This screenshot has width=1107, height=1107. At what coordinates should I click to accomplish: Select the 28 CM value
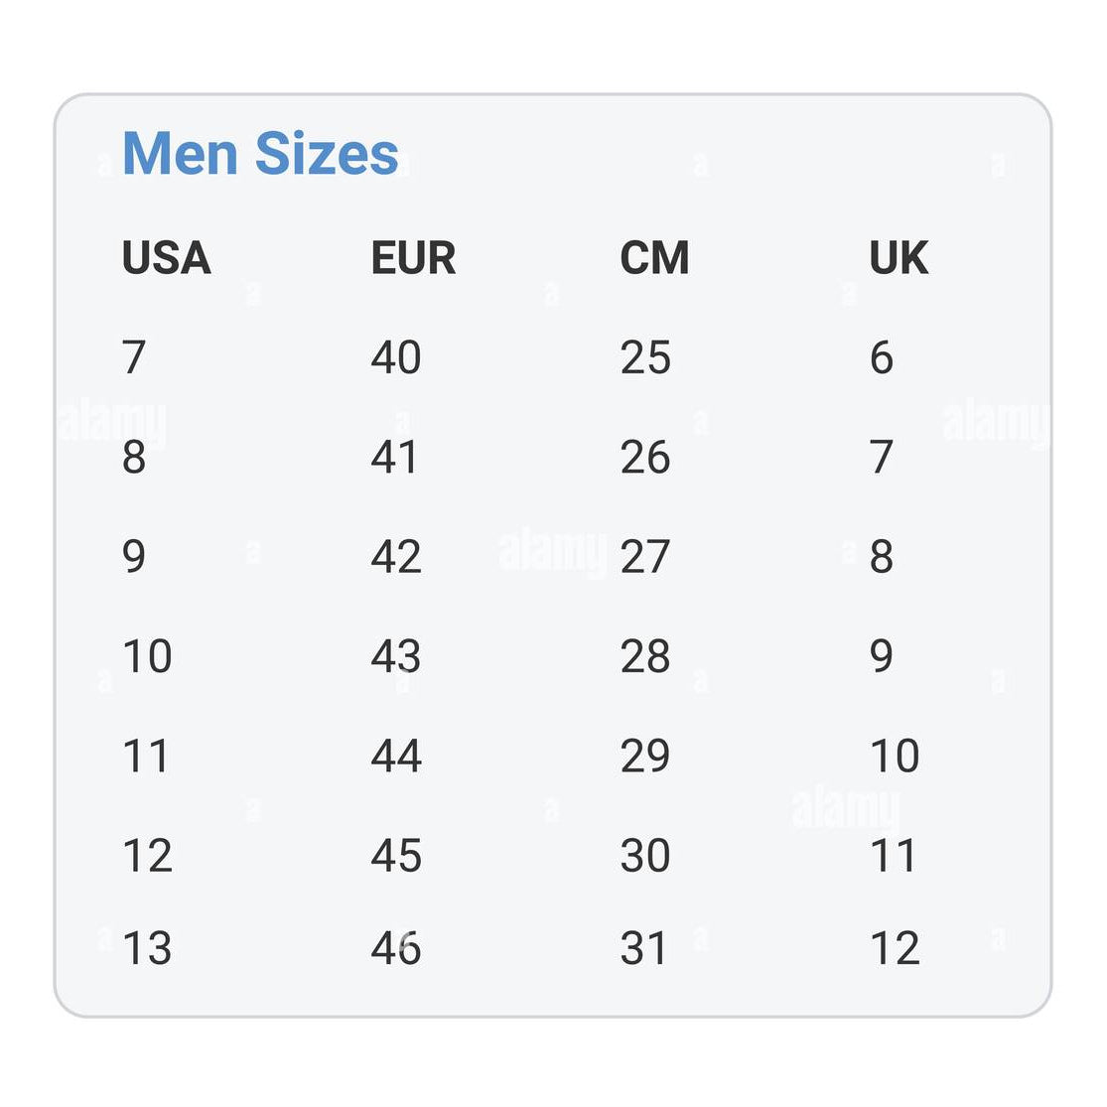pyautogui.click(x=645, y=656)
